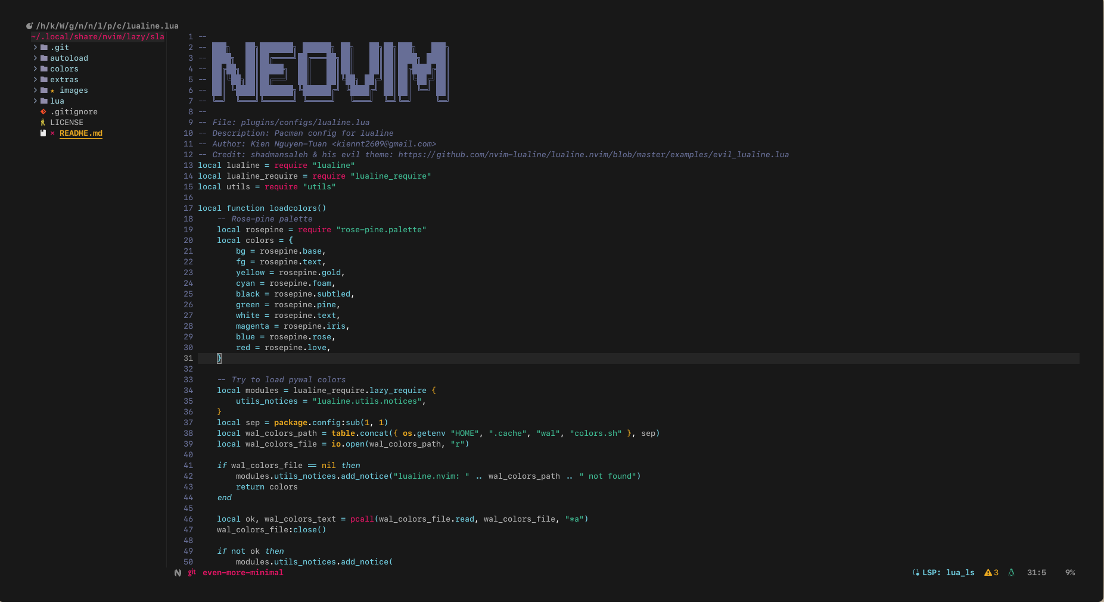Click the loadcolors() function name

pyautogui.click(x=298, y=208)
